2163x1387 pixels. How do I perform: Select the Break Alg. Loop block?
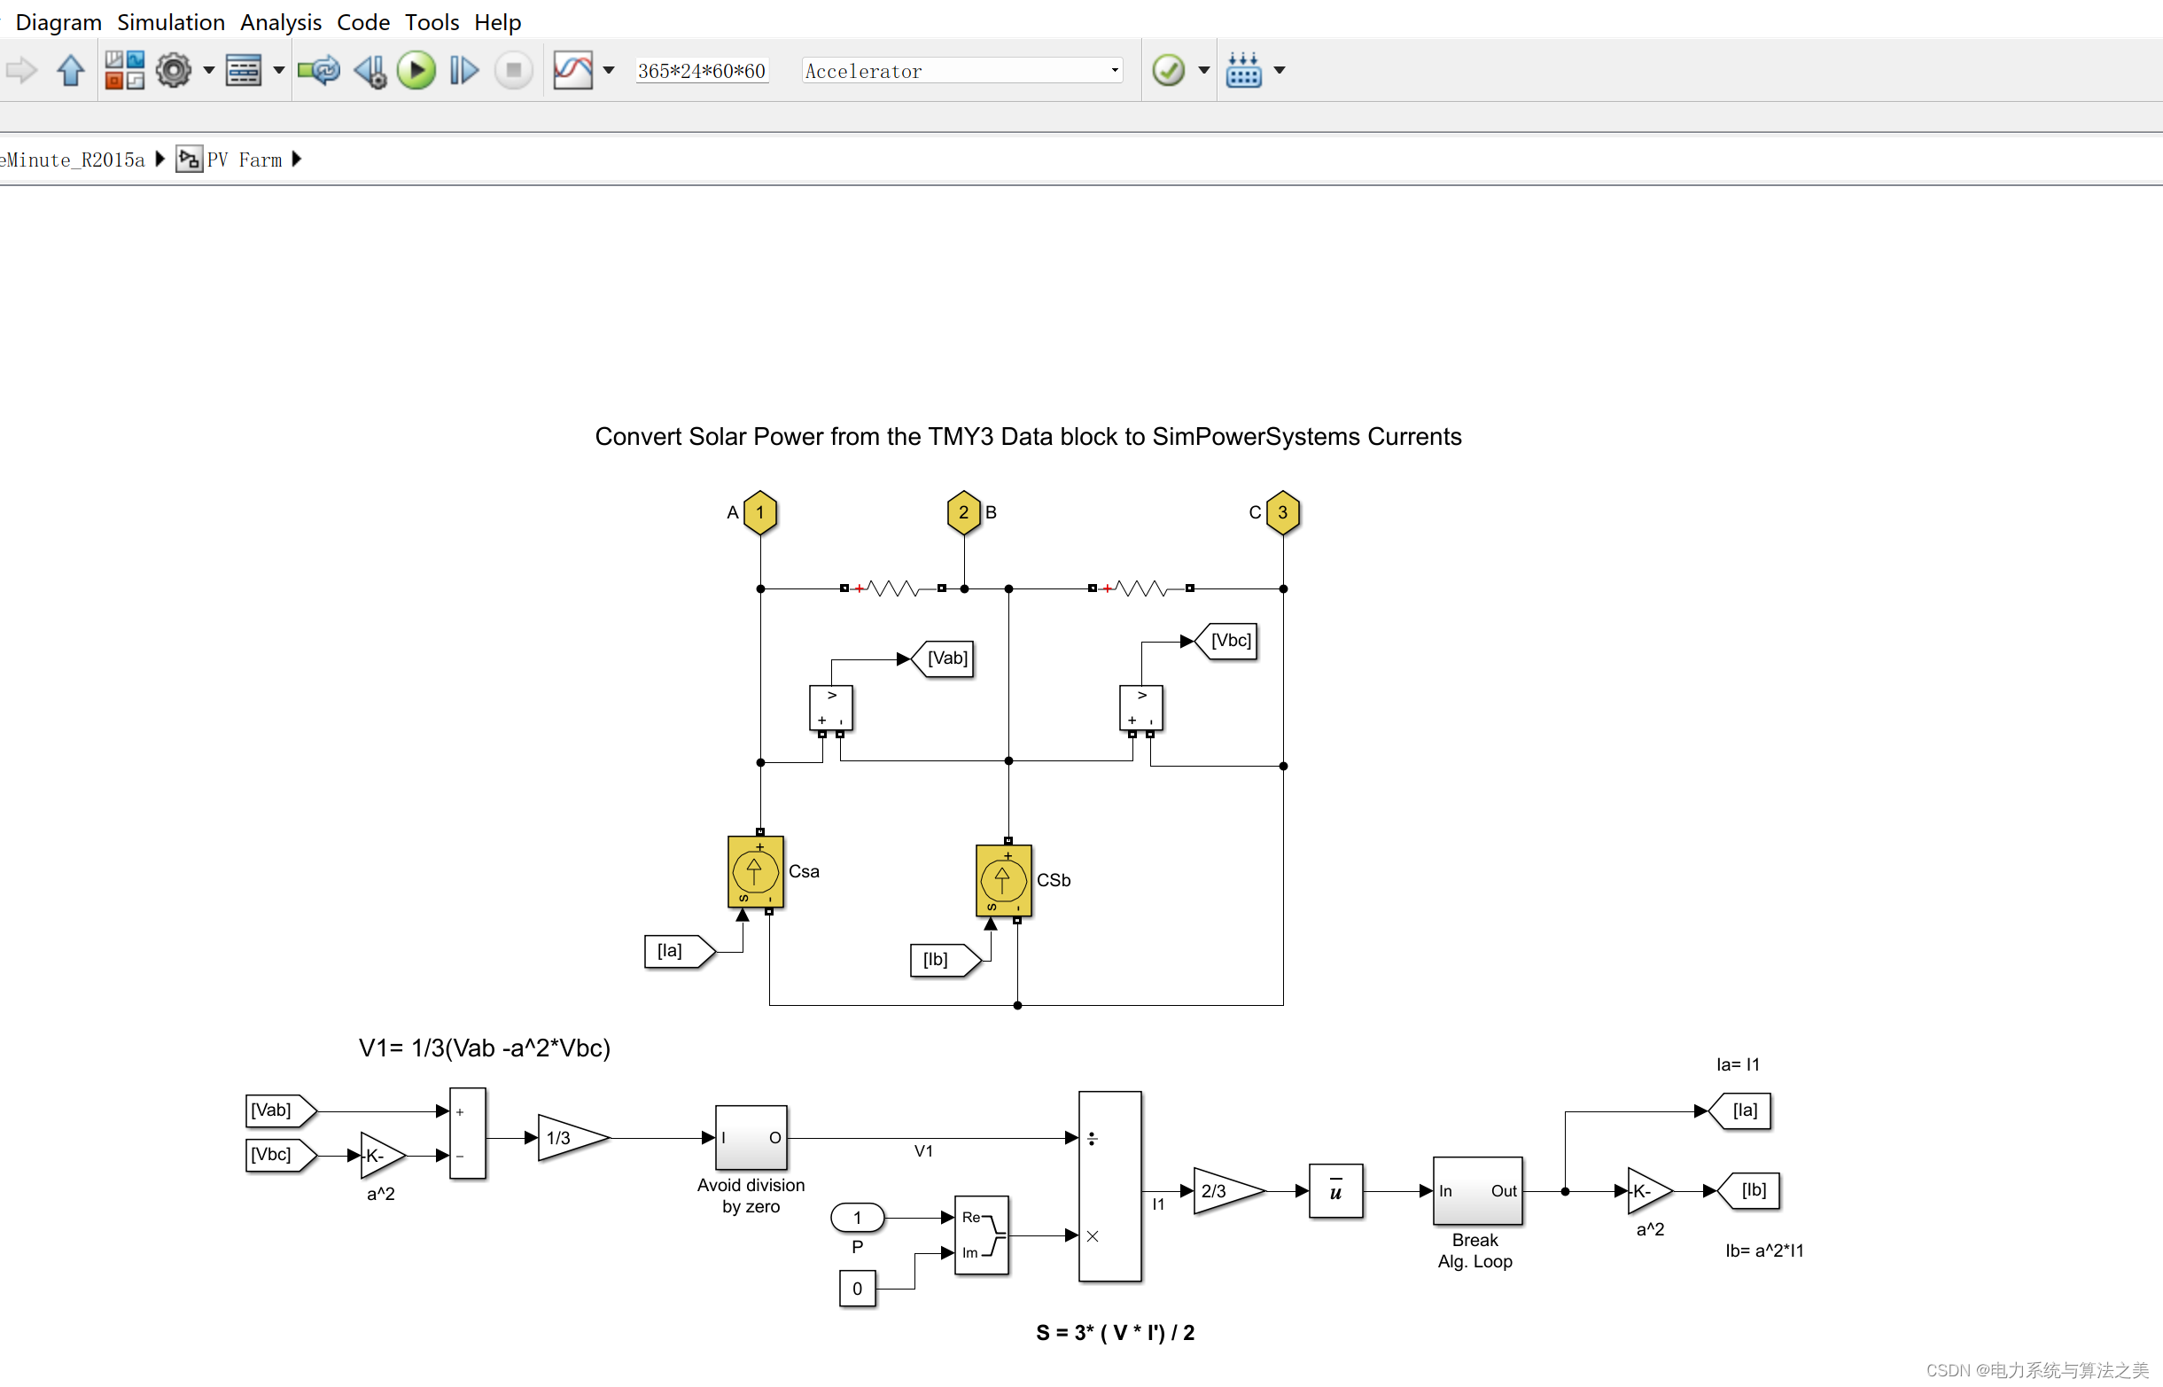[x=1477, y=1190]
